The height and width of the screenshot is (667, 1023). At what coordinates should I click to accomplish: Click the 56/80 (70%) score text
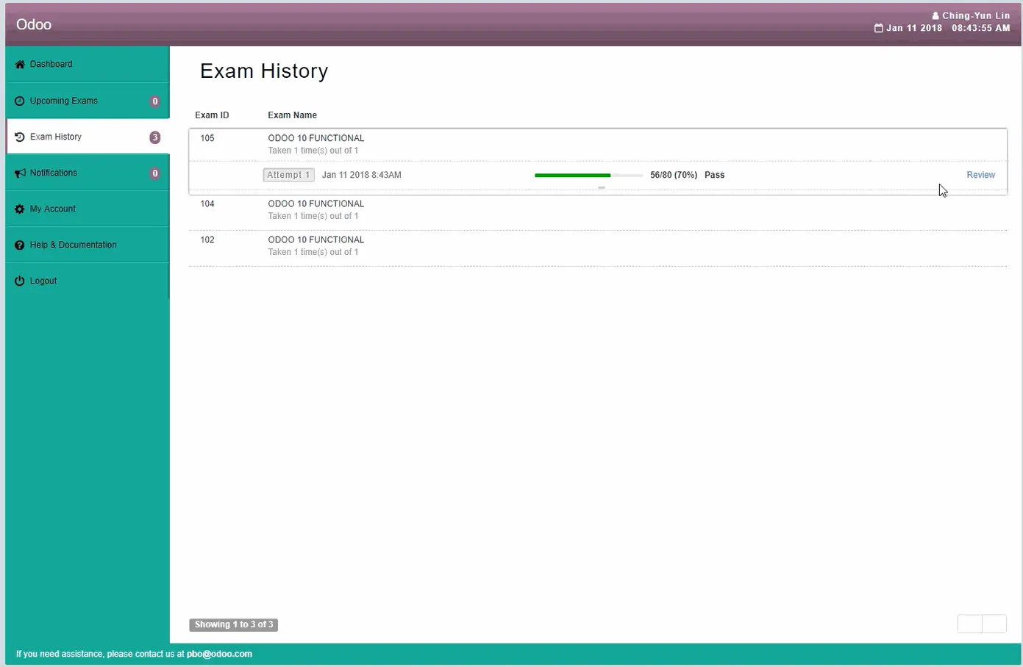coord(674,175)
